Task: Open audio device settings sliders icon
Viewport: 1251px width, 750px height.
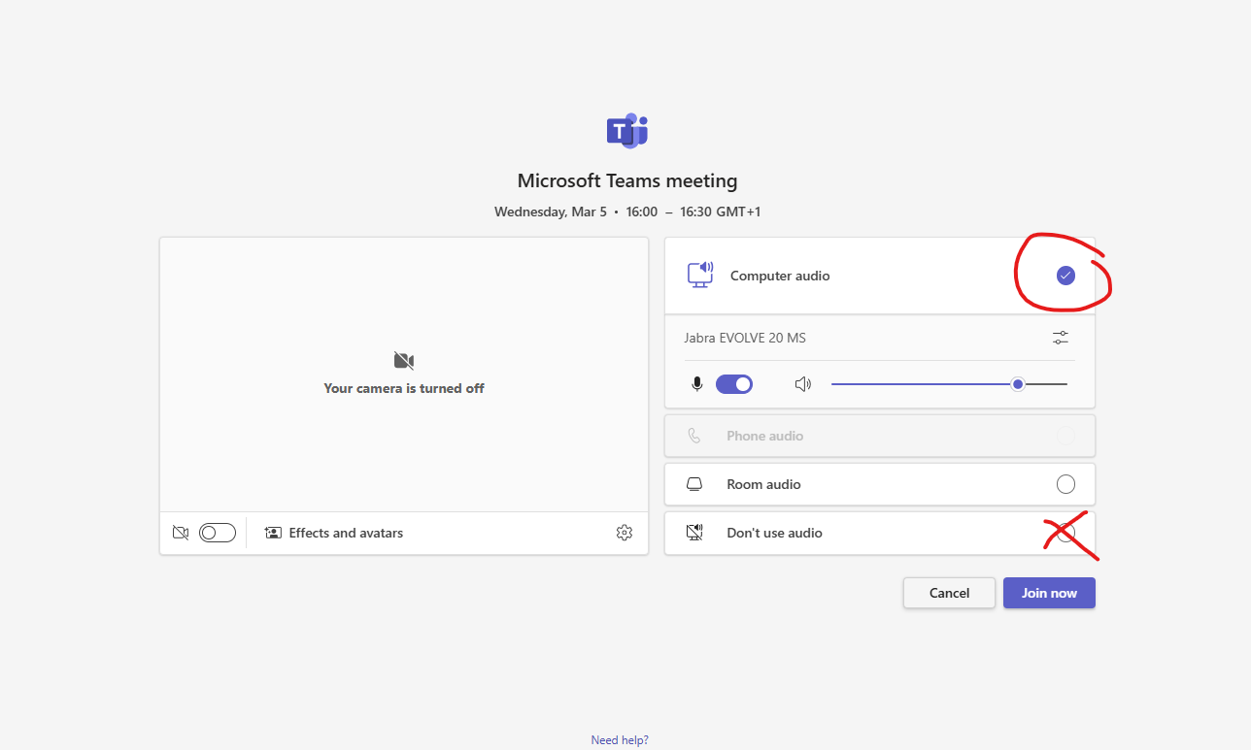Action: 1060,338
